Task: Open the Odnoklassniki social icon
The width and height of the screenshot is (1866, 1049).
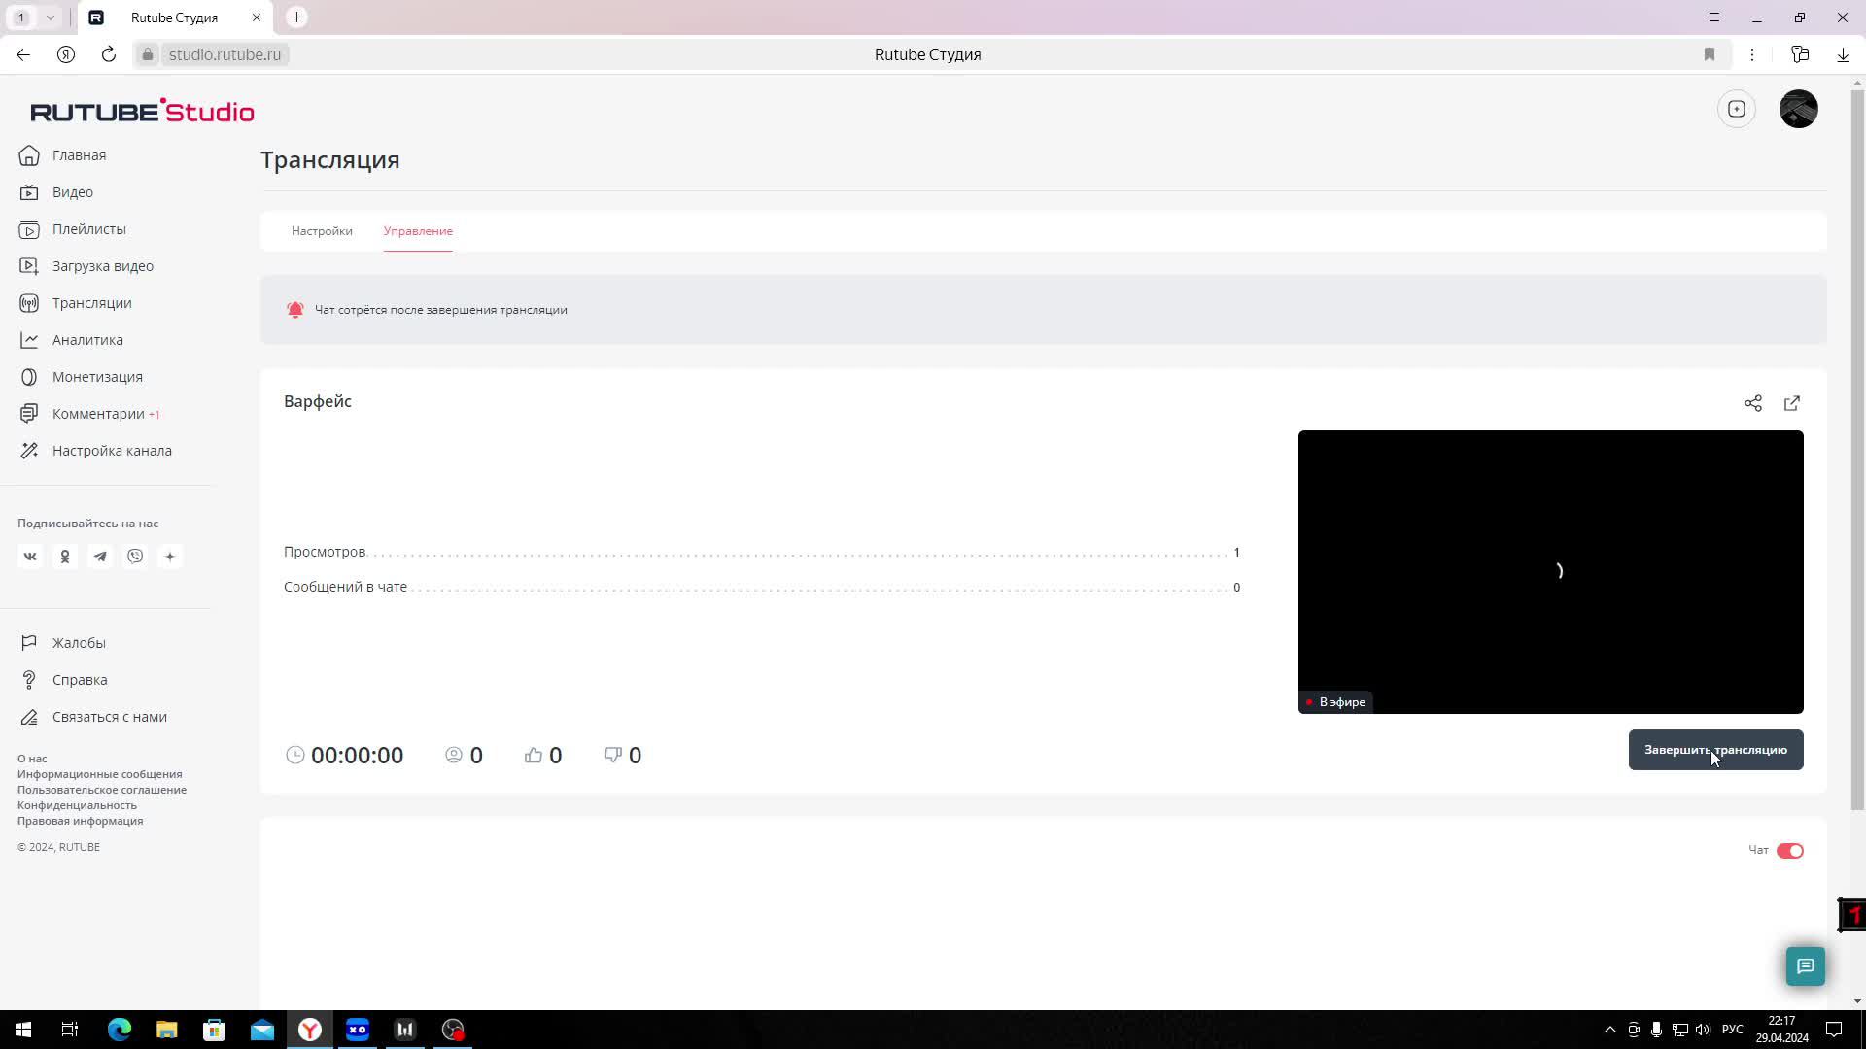Action: pyautogui.click(x=65, y=557)
